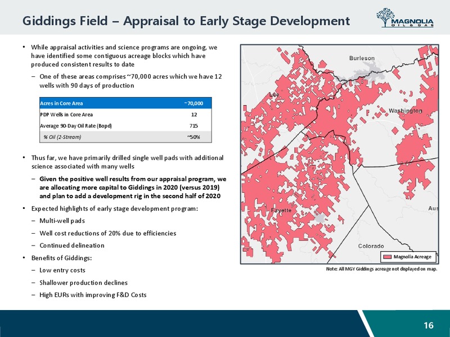Image resolution: width=450 pixels, height=337 pixels.
Task: Click 'High EURs with improving F&D Costs'
Action: (x=93, y=295)
